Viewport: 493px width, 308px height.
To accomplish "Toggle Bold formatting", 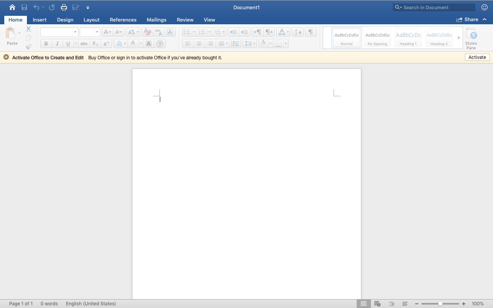I will [46, 44].
